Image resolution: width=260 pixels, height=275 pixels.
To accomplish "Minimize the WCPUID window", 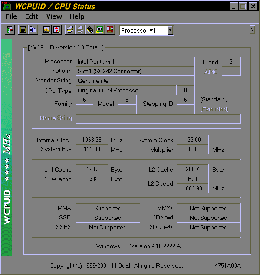I will coord(234,7).
